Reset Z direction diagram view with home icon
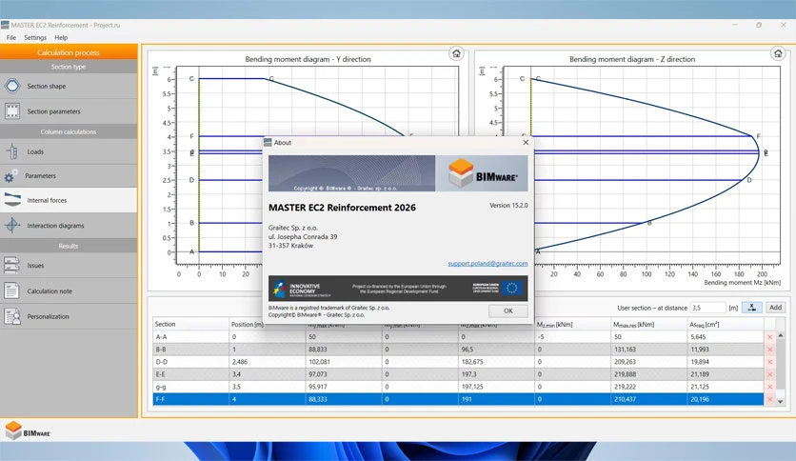The height and width of the screenshot is (461, 796). [x=777, y=53]
